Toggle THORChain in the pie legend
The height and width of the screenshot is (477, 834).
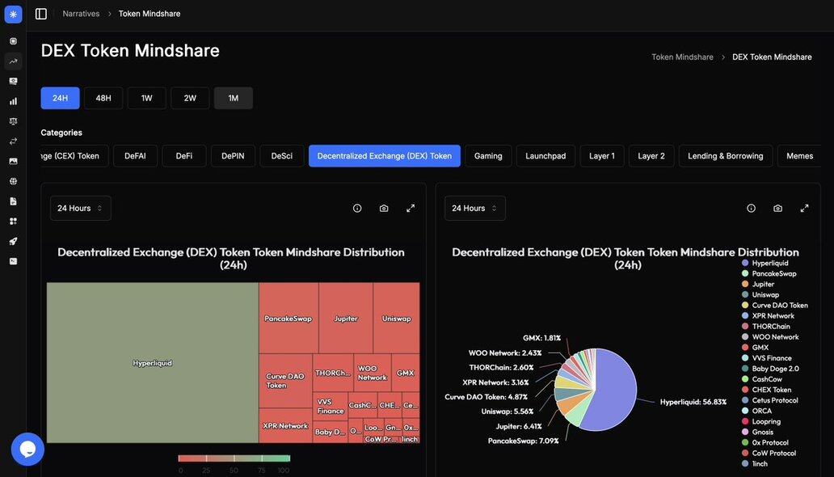(x=765, y=327)
